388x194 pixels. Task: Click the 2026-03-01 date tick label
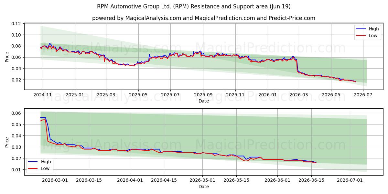(x=54, y=180)
